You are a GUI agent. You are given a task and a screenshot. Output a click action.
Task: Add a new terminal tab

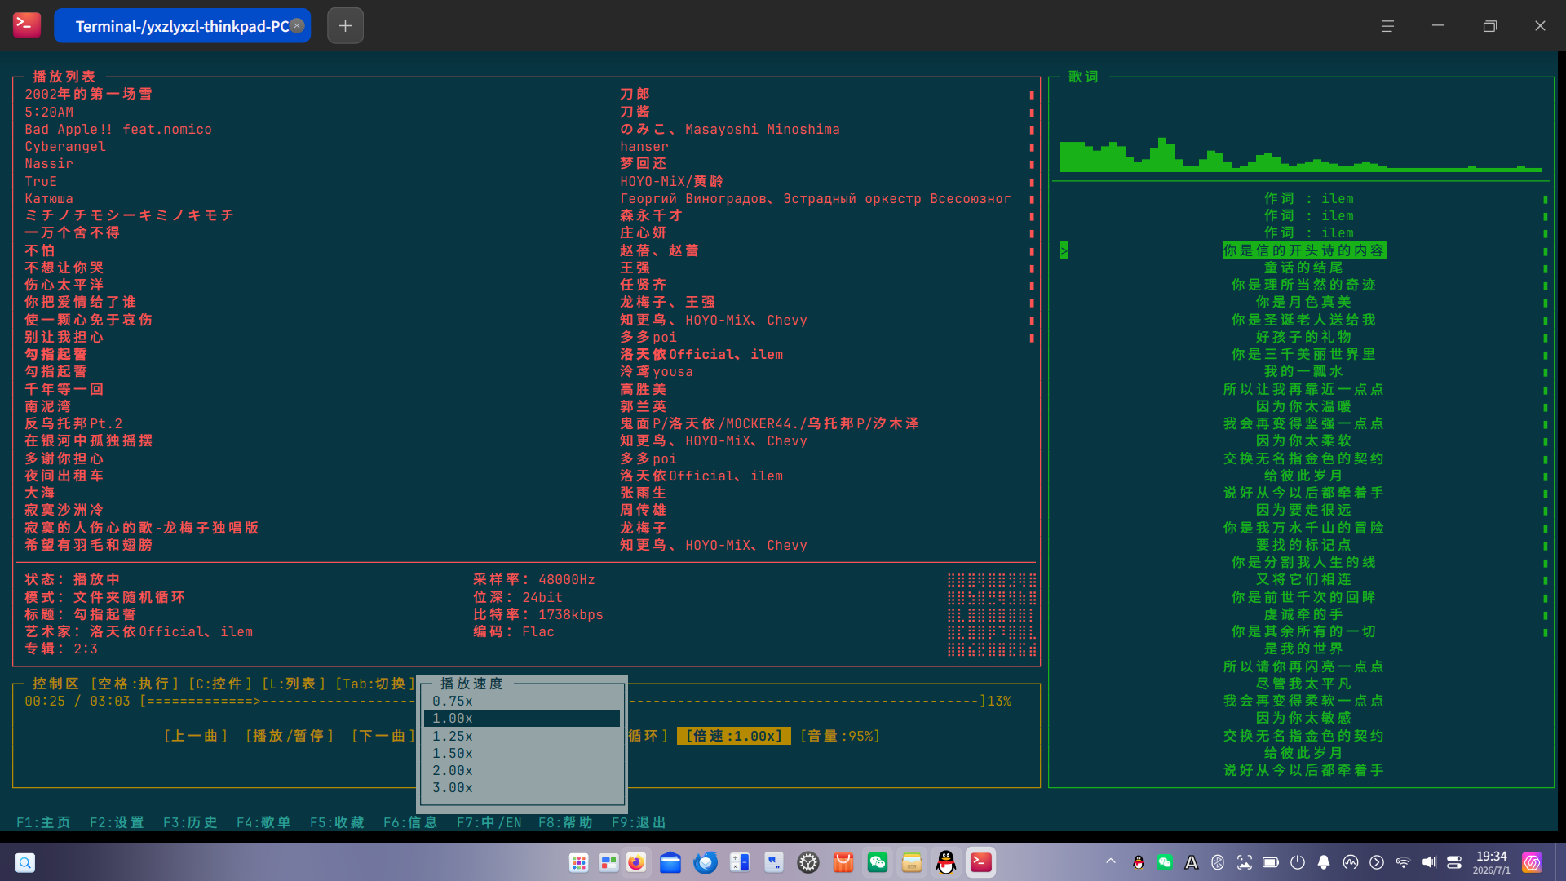pos(345,26)
